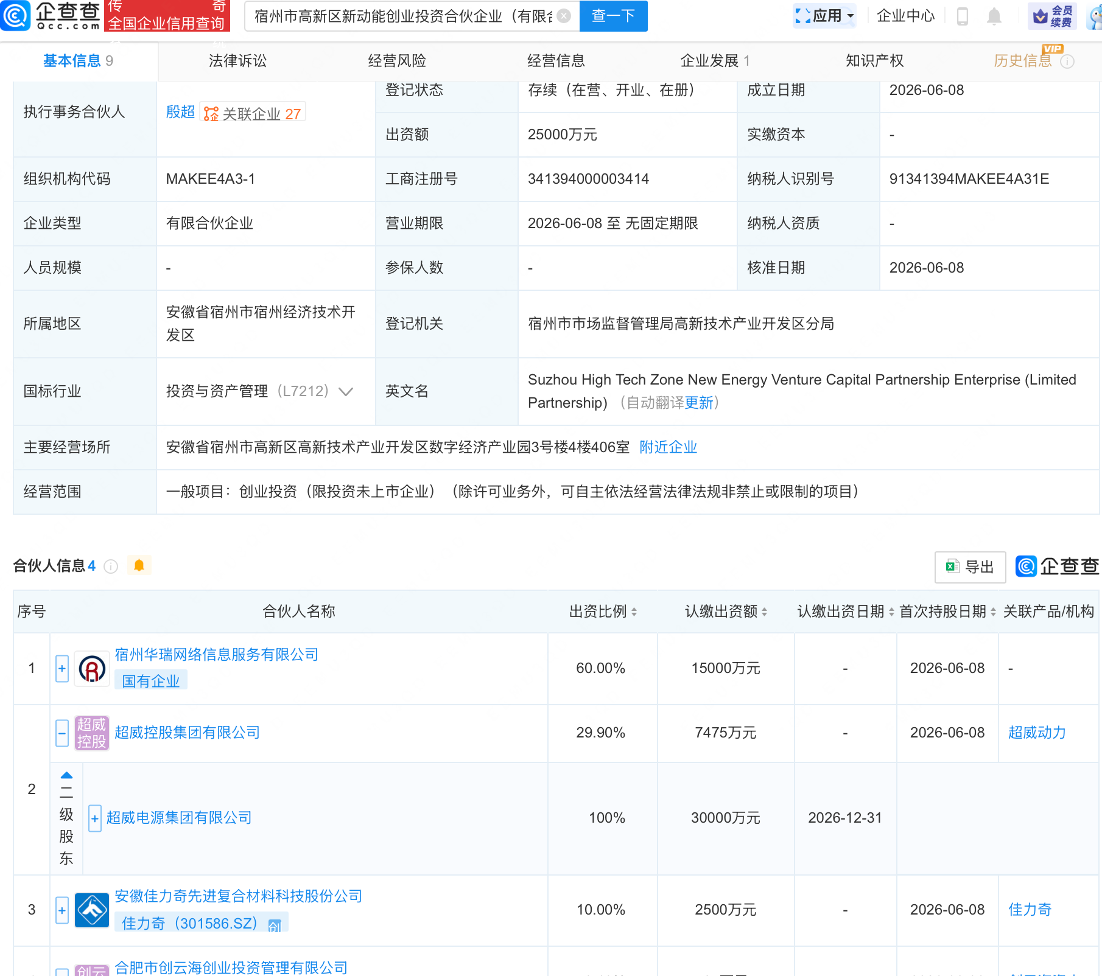
Task: Open the 知识产权 tab
Action: click(874, 61)
